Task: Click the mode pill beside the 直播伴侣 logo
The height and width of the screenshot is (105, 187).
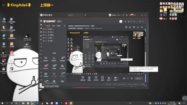Action: [59, 21]
